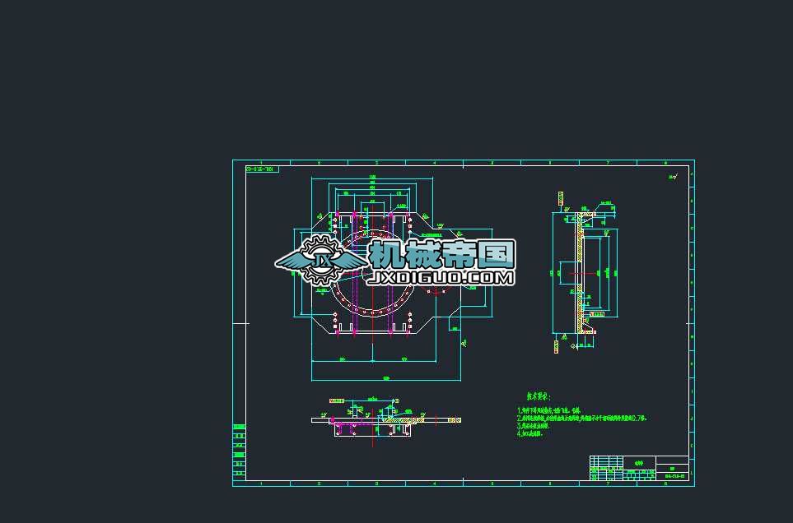Click technical requirement note line 1
The width and height of the screenshot is (793, 523).
pos(549,411)
